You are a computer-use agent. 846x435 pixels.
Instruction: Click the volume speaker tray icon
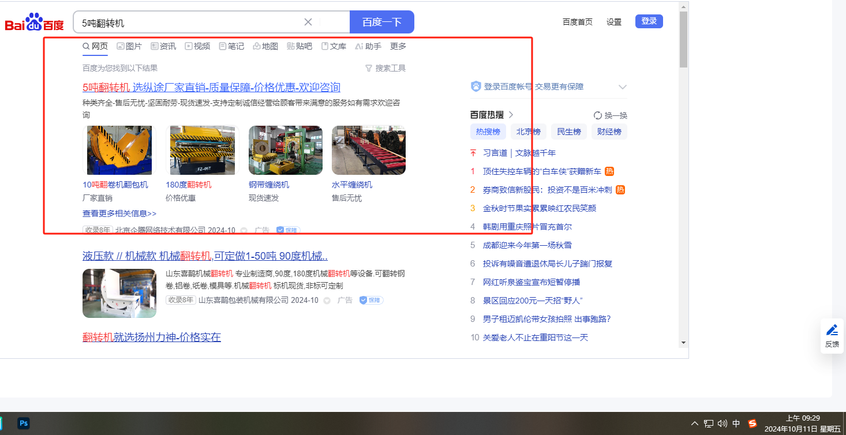point(723,423)
